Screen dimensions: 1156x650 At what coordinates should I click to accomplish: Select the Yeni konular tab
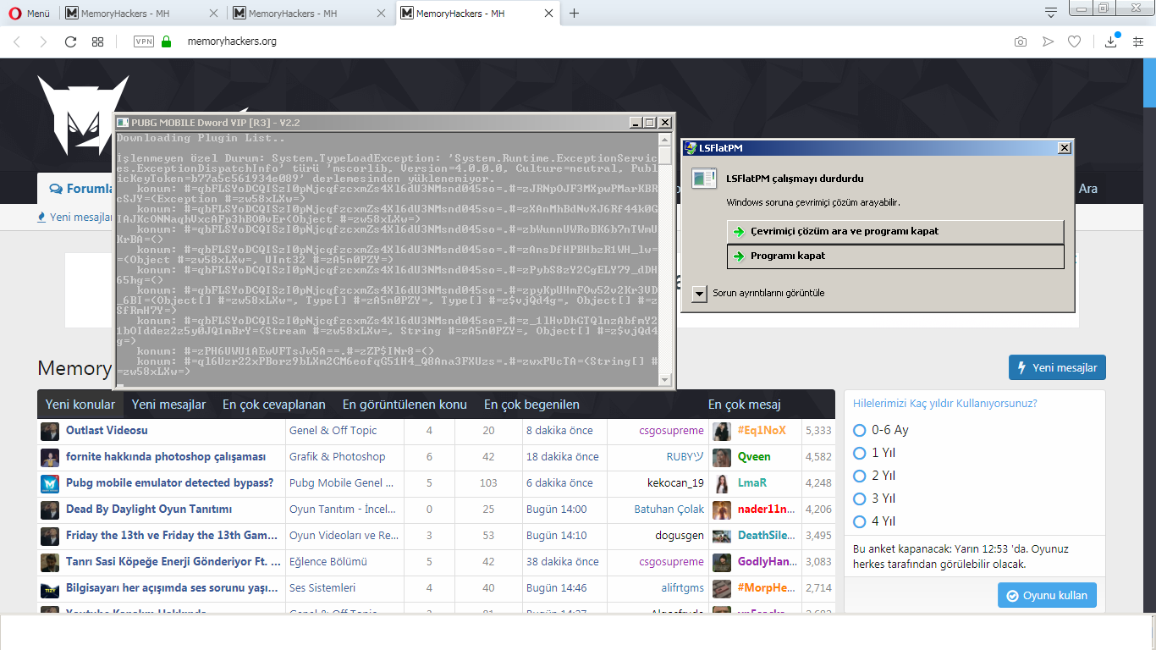tap(80, 405)
